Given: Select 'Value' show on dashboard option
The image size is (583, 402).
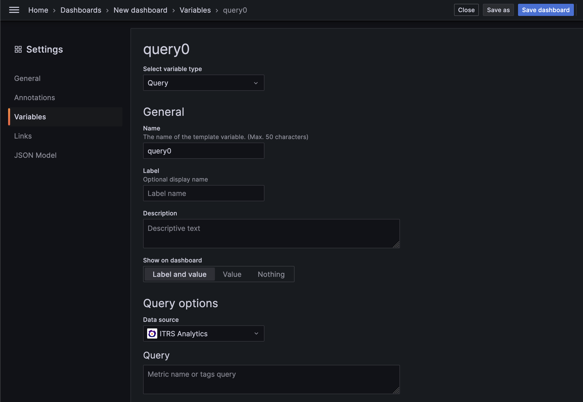Looking at the screenshot, I should 232,274.
